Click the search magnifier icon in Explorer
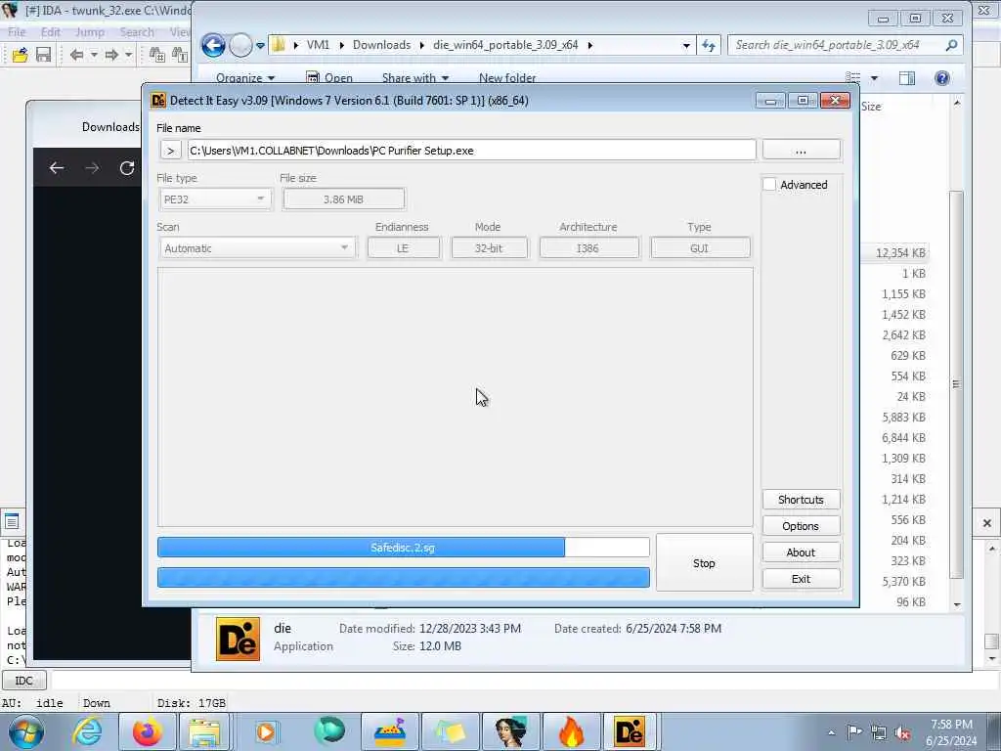1001x751 pixels. 951,45
